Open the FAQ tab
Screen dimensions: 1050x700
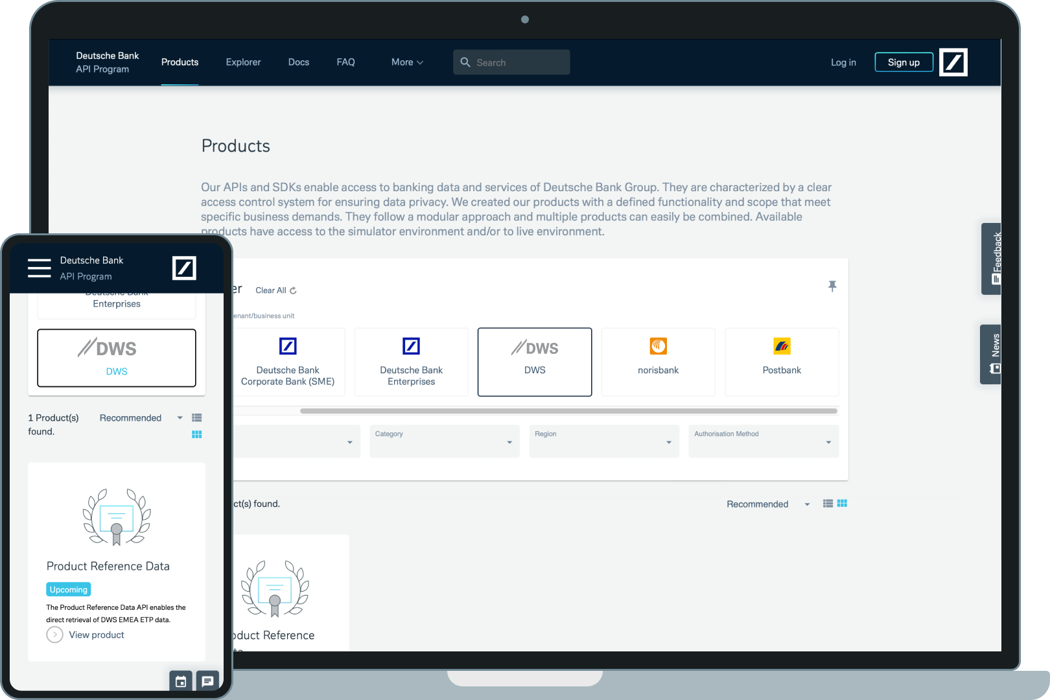(x=345, y=62)
